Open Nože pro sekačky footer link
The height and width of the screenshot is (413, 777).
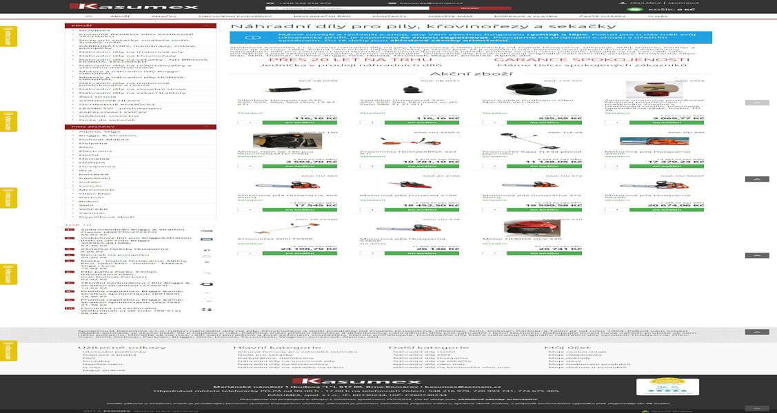coord(265,355)
